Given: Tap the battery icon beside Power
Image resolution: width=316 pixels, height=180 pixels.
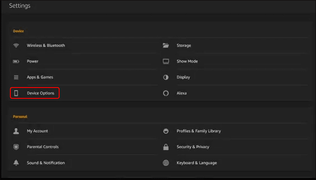Looking at the screenshot, I should (x=16, y=61).
